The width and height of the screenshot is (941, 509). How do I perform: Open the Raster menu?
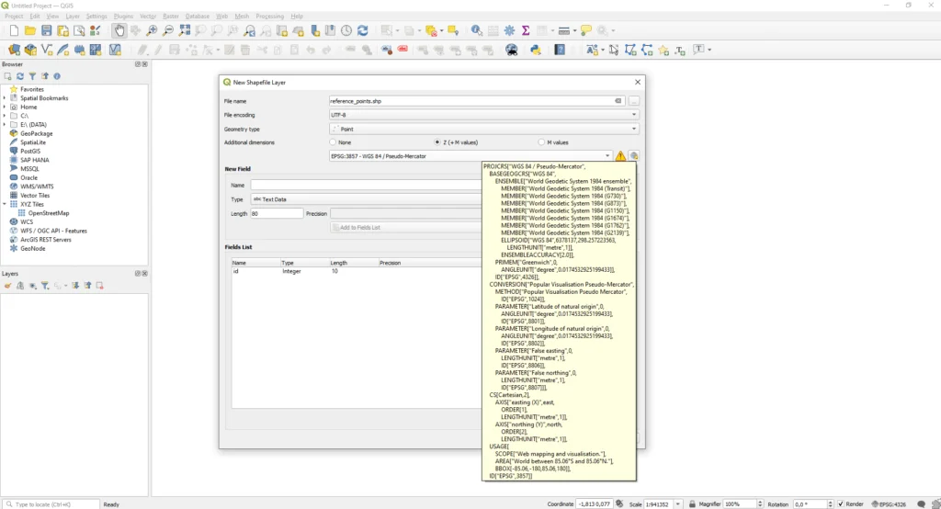pos(170,17)
